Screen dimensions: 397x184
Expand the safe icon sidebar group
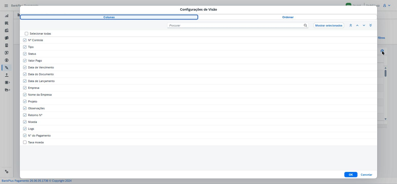(7, 83)
